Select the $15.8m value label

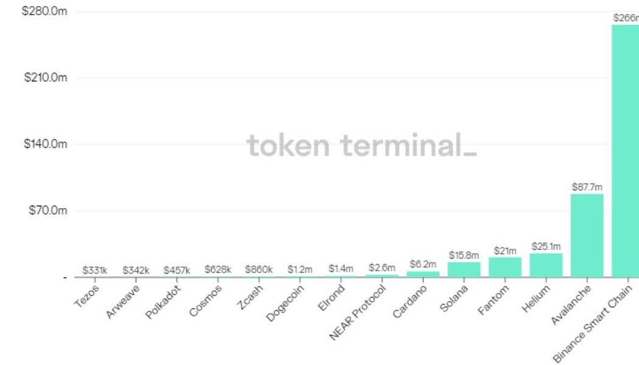point(464,255)
